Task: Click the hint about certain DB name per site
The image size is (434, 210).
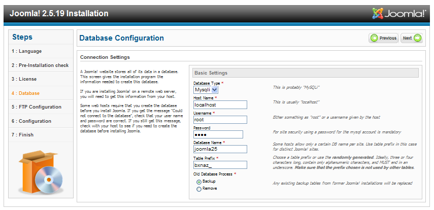Action: [x=345, y=147]
